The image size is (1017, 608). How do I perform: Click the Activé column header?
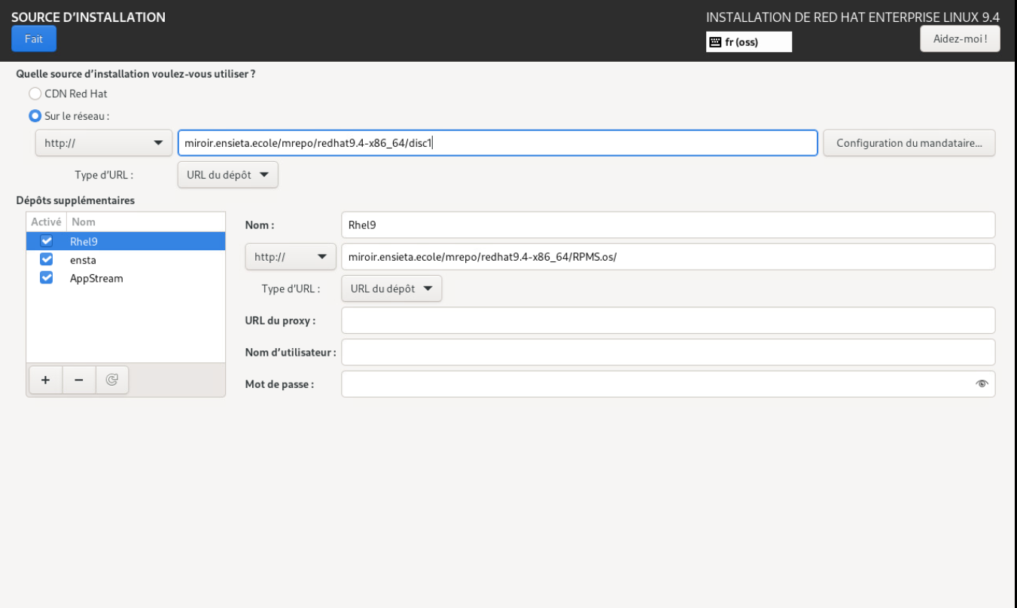[x=47, y=222]
